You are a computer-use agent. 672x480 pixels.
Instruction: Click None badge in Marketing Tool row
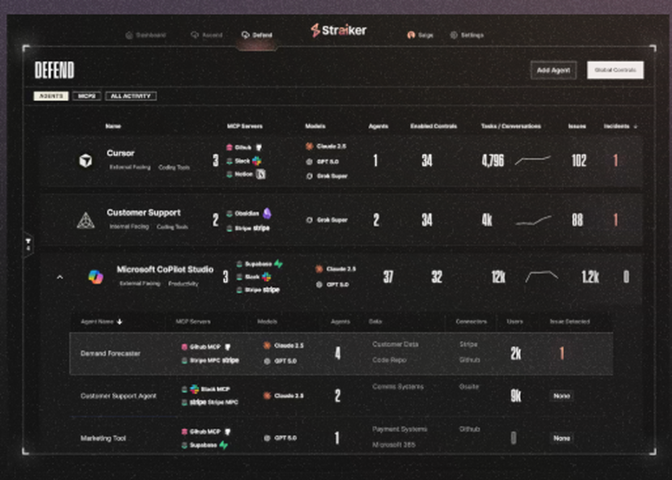click(561, 438)
